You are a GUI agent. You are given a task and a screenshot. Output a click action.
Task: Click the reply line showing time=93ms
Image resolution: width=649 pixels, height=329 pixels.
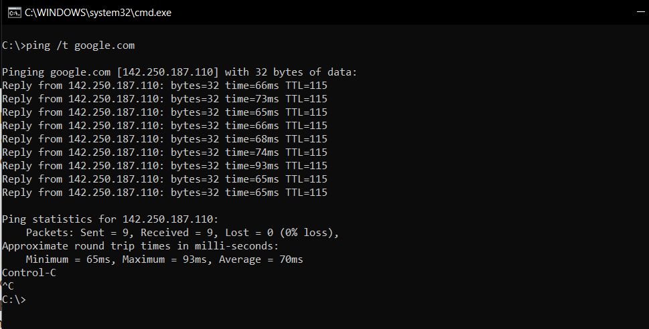tap(165, 166)
